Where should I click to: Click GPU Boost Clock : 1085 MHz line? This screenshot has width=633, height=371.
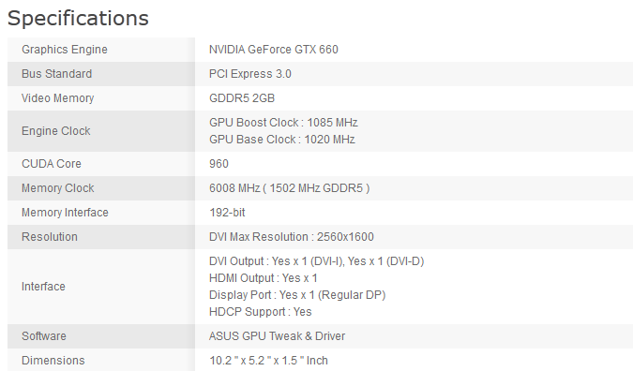tap(283, 123)
